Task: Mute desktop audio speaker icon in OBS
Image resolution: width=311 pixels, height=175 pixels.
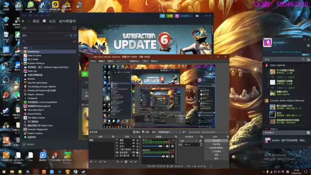Action: tap(168, 156)
